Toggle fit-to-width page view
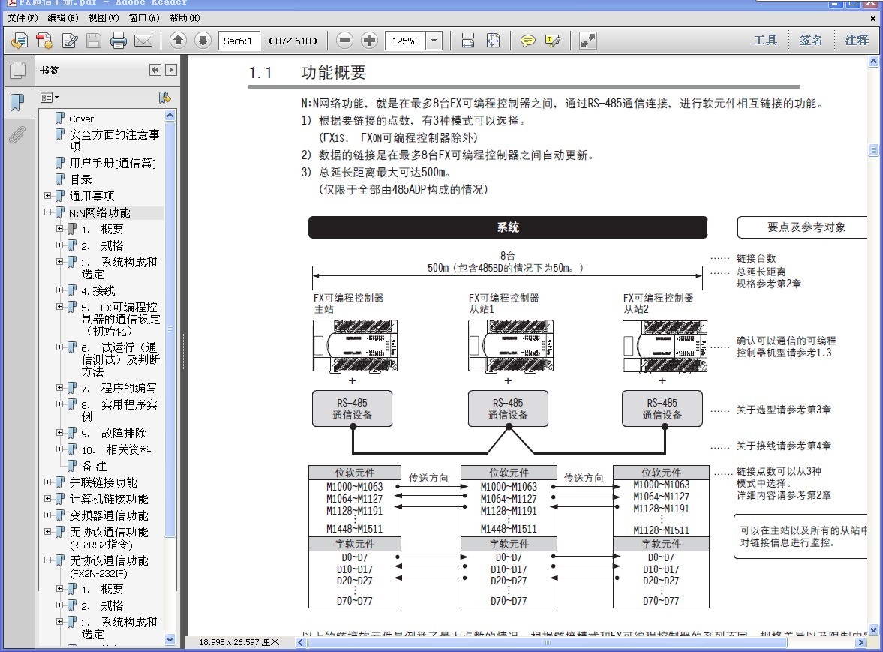Image resolution: width=883 pixels, height=652 pixels. [468, 41]
